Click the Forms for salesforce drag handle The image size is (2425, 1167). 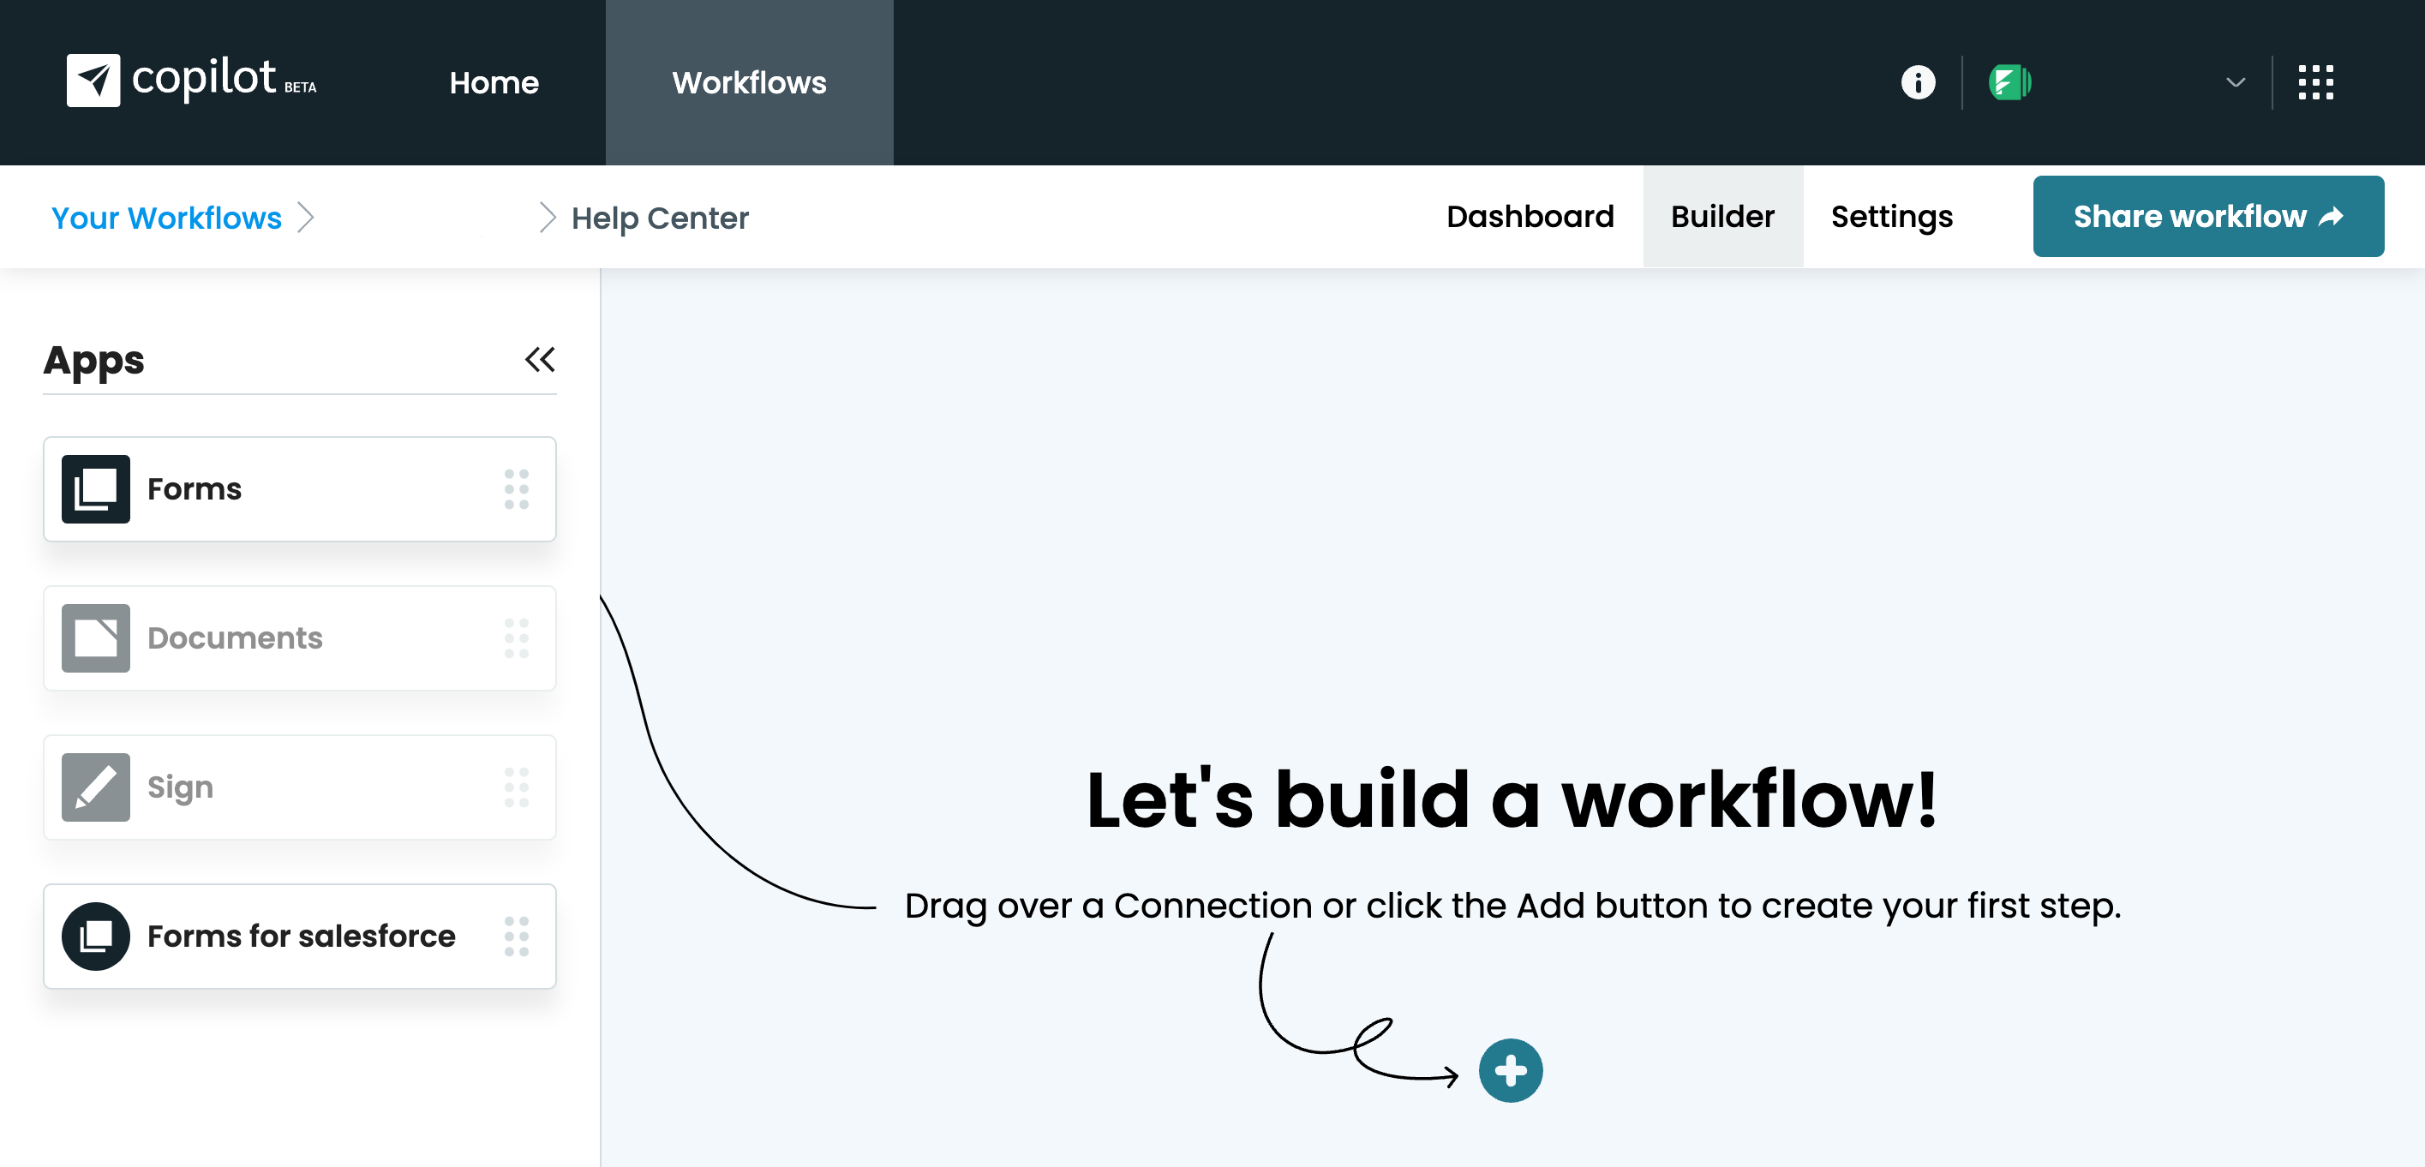516,936
